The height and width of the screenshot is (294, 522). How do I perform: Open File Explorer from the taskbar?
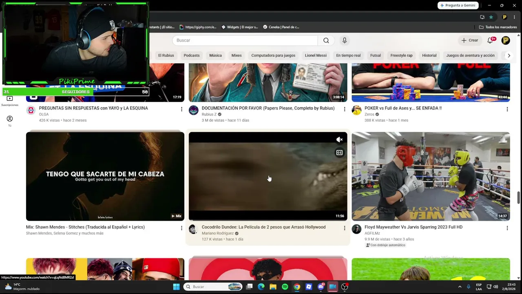273,287
